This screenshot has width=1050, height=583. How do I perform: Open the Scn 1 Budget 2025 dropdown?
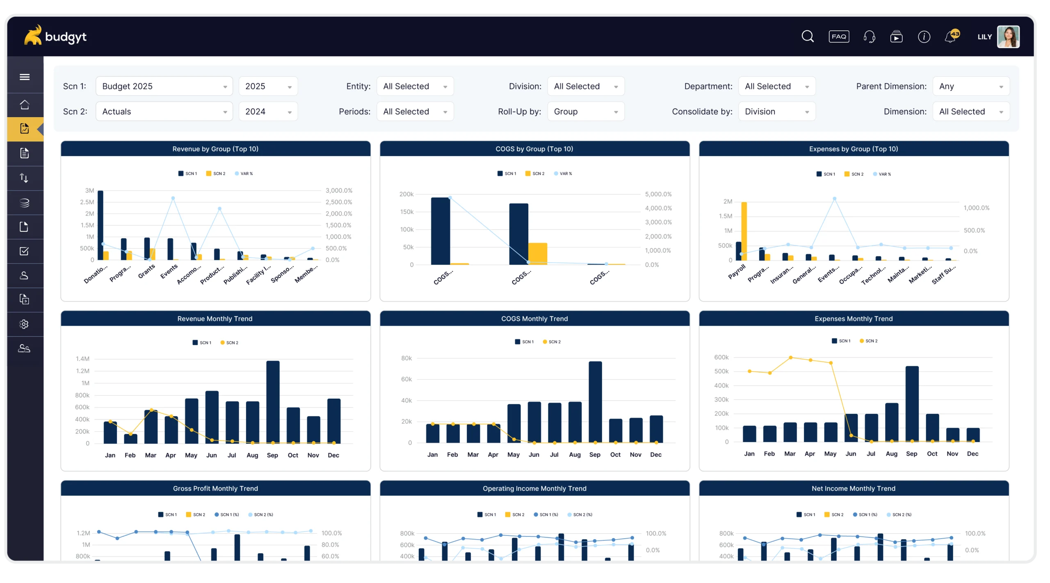point(164,86)
